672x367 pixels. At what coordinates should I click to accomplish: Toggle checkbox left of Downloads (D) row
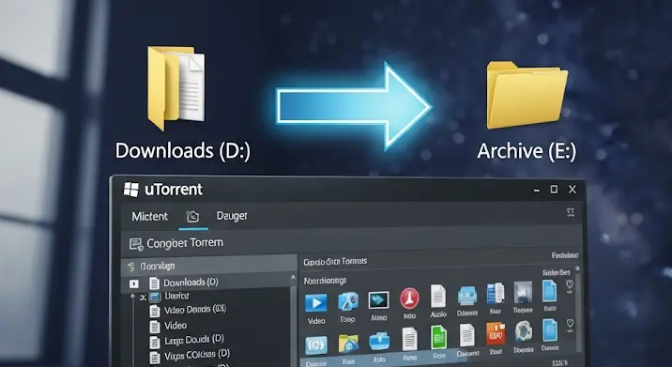tap(134, 283)
